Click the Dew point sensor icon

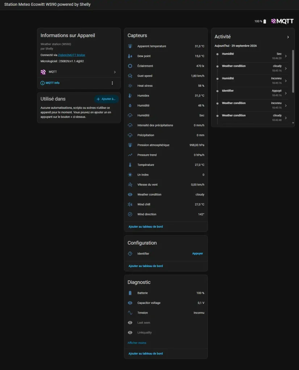(x=130, y=56)
